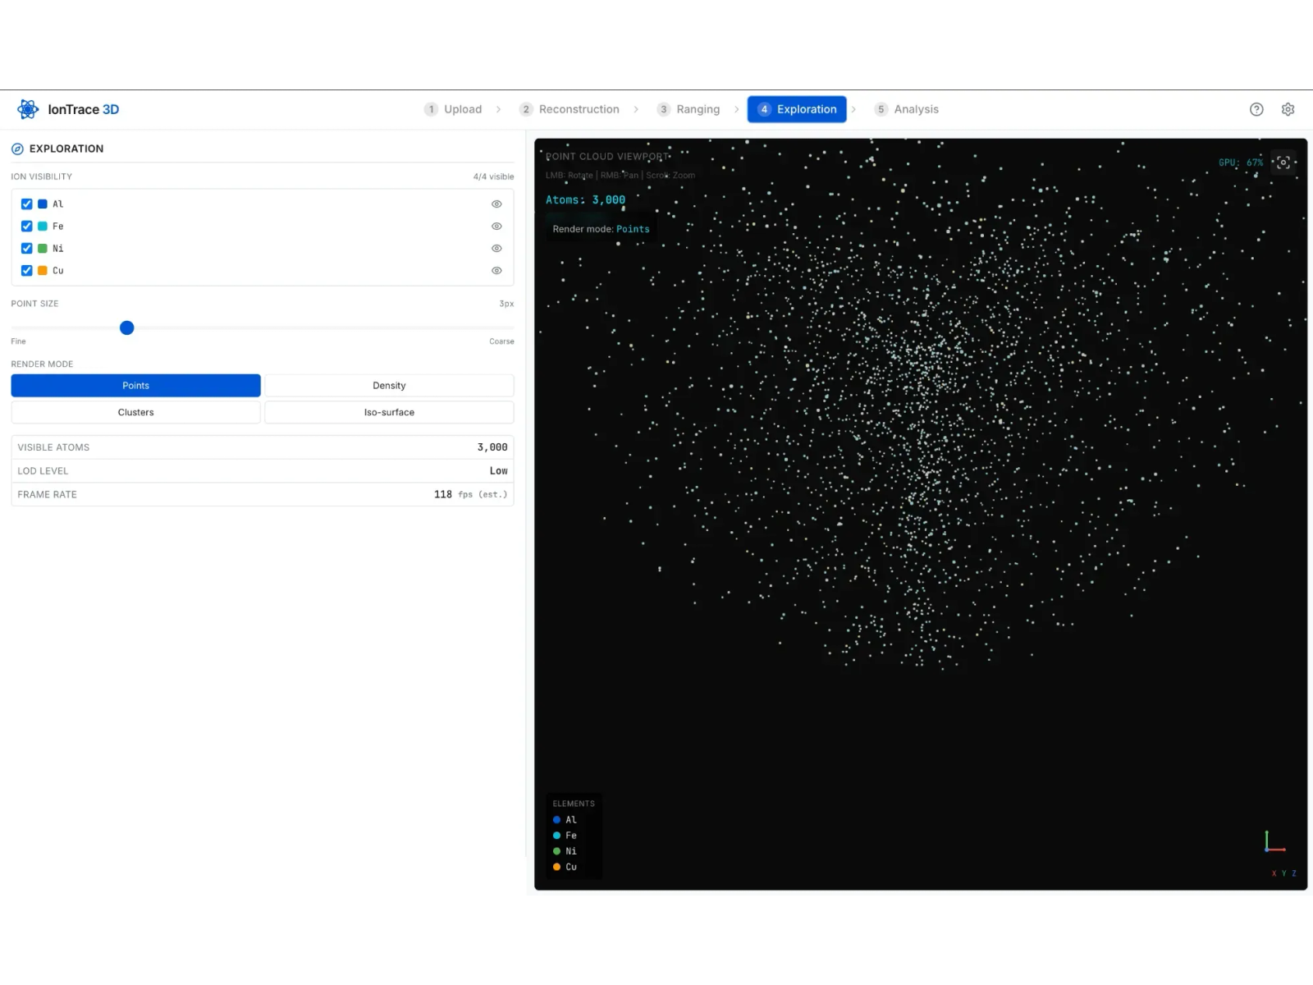Hide Fe ions with eye icon
This screenshot has height=985, width=1313.
point(496,226)
